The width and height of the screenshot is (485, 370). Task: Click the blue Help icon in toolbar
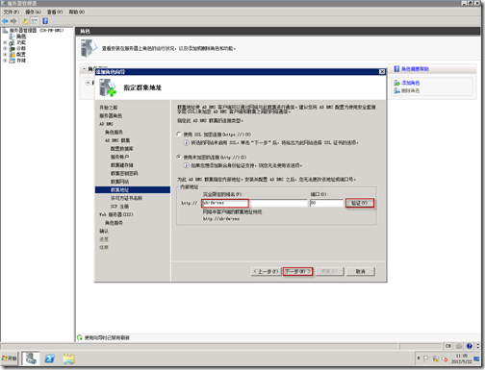45,21
